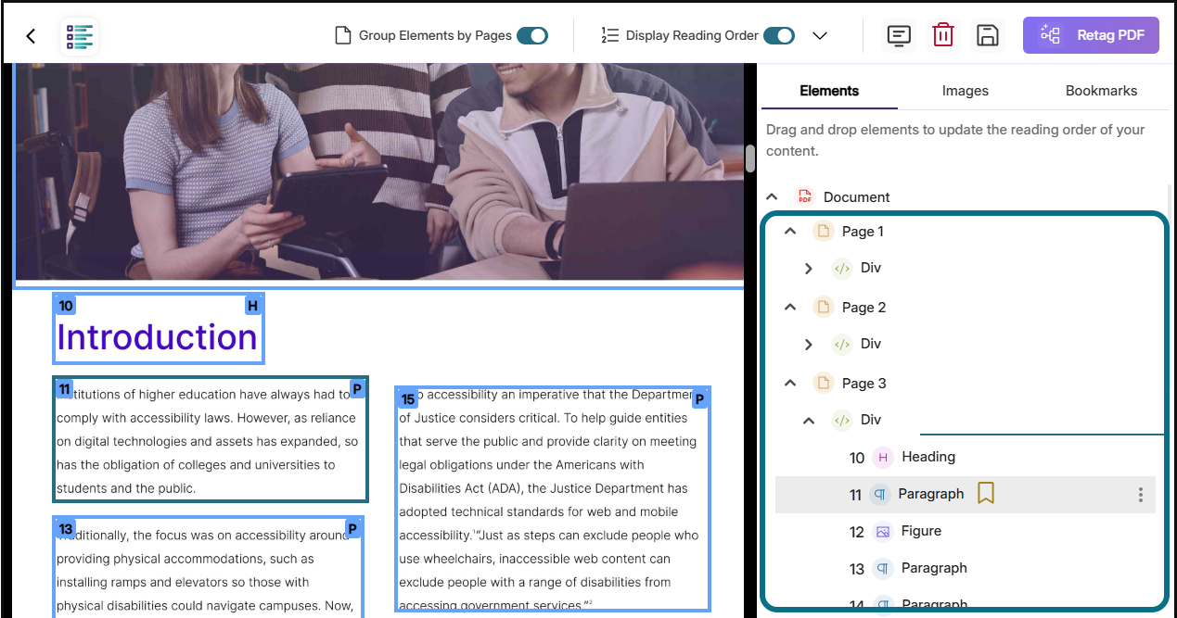
Task: Select paragraph 13 block in the PDF
Action: tap(209, 567)
